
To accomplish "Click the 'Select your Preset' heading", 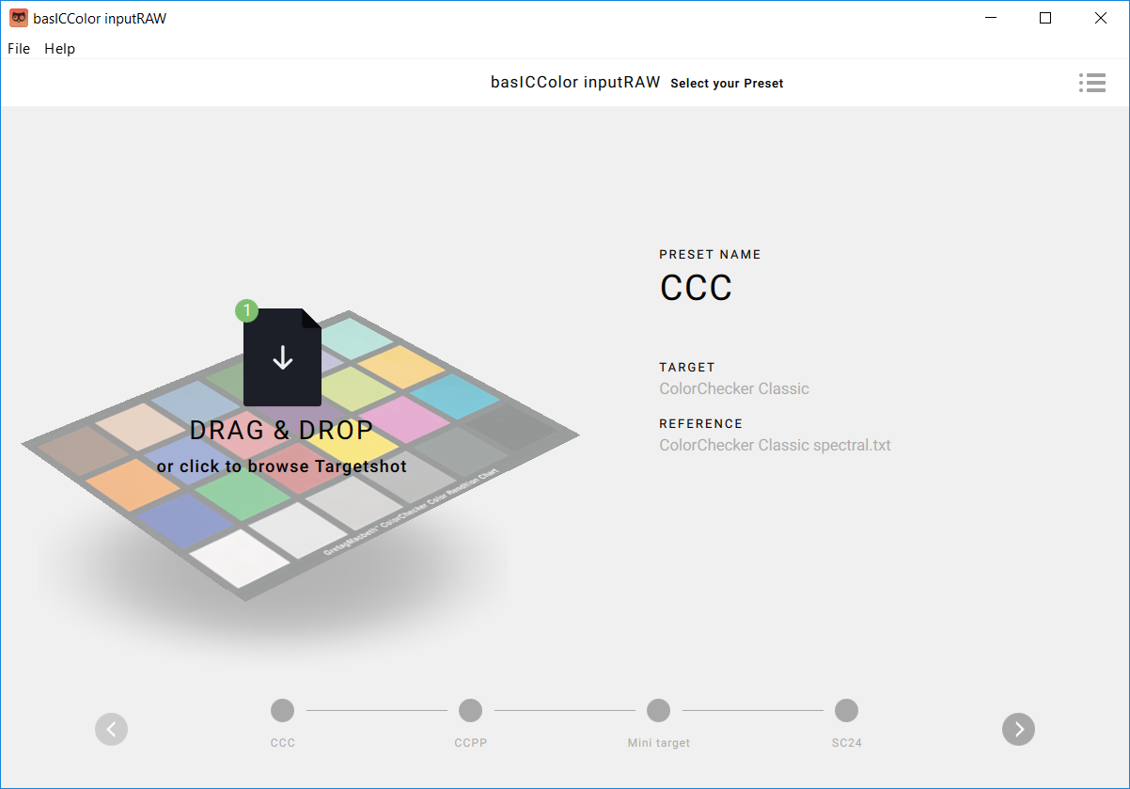I will coord(727,84).
